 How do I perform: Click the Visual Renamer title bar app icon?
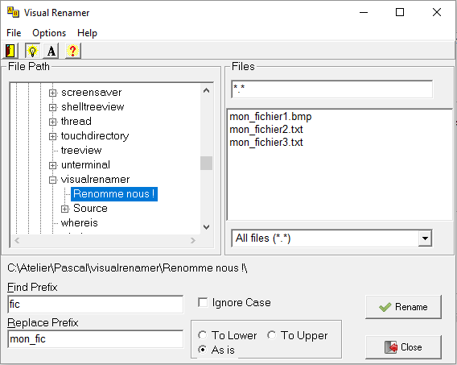13,13
